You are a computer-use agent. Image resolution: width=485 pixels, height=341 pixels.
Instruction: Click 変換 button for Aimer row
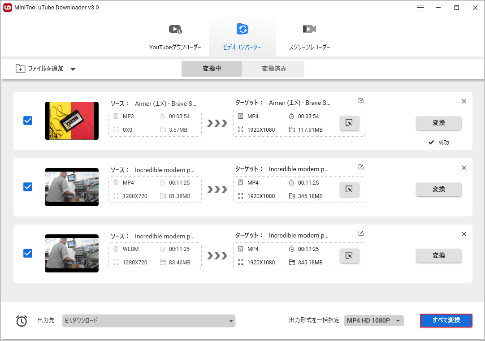pyautogui.click(x=438, y=123)
